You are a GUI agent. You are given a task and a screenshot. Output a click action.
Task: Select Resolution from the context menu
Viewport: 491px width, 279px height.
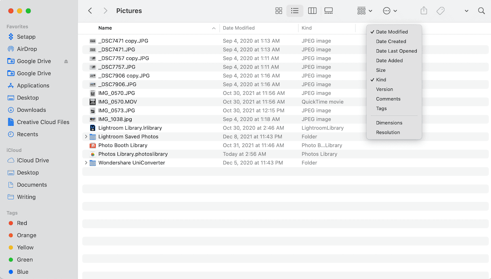pyautogui.click(x=388, y=132)
